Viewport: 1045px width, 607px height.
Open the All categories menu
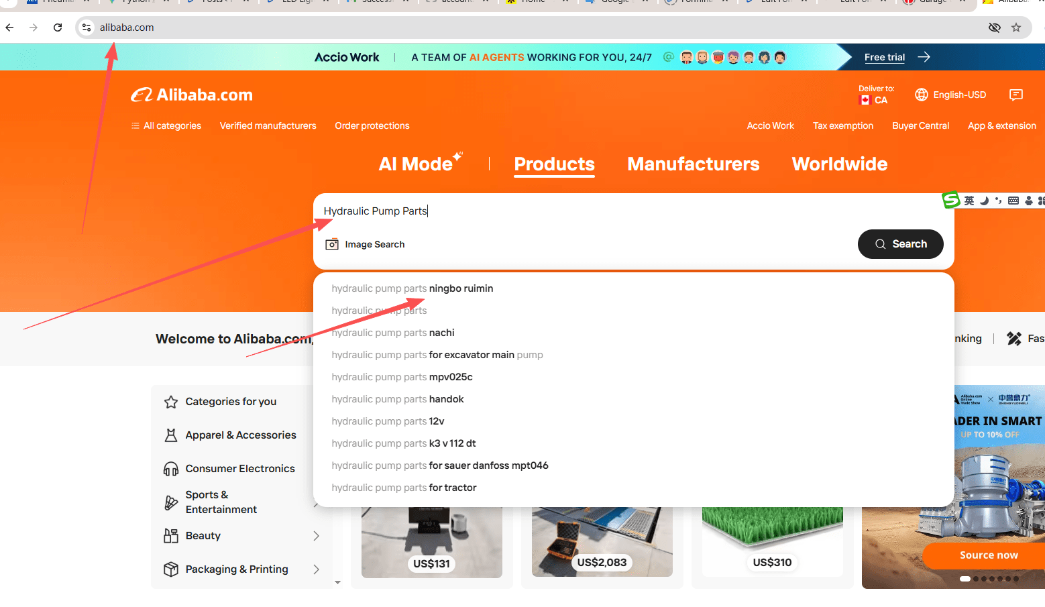pyautogui.click(x=166, y=125)
